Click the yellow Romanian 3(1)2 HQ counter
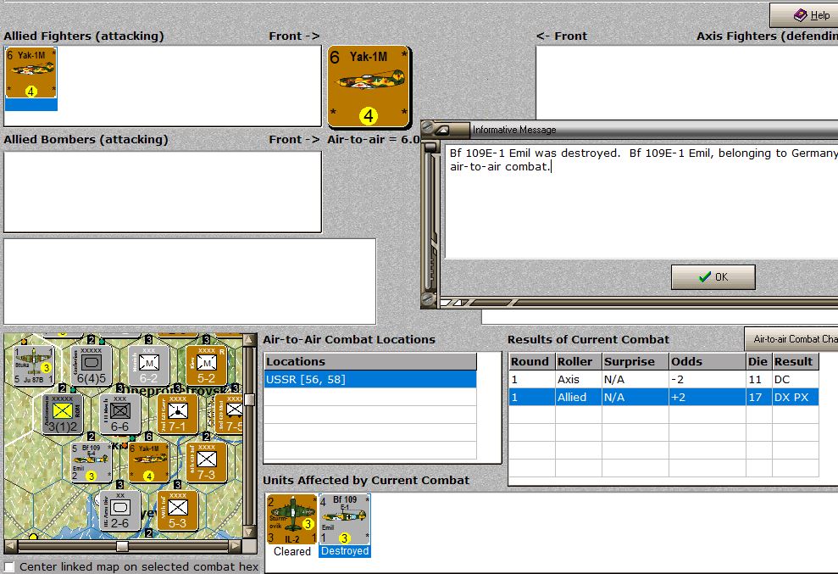This screenshot has width=838, height=574. 63,414
